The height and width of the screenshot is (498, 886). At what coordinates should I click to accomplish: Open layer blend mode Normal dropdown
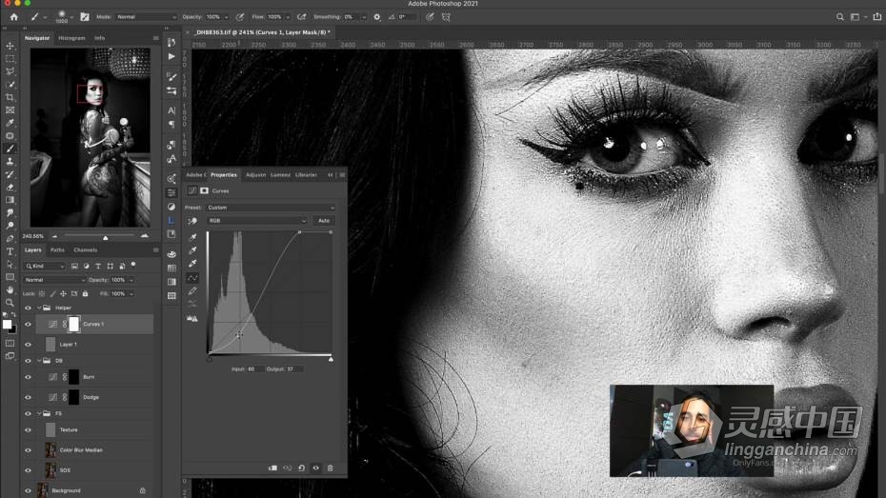[x=54, y=280]
